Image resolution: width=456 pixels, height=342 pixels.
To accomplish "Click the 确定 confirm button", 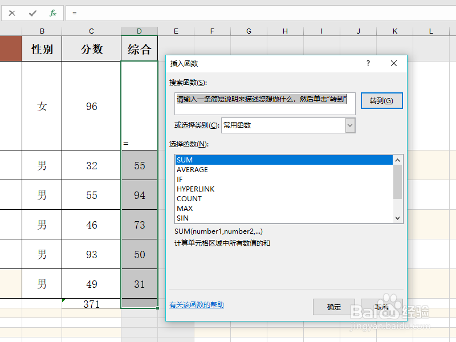I will pos(334,307).
